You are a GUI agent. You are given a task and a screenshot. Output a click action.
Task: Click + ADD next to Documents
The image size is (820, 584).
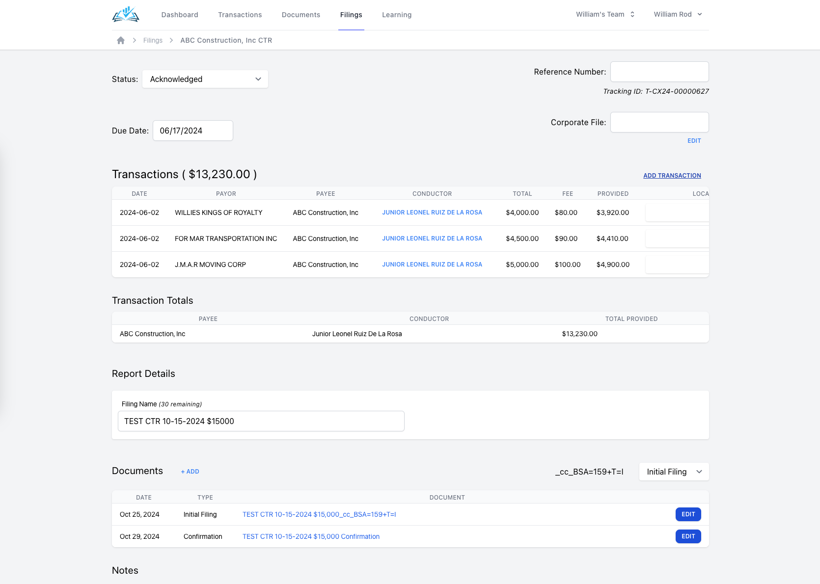pyautogui.click(x=190, y=472)
